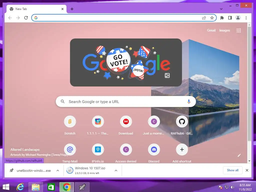The width and height of the screenshot is (256, 192).
Task: Expand the tab search chevron
Action: coord(221,9)
